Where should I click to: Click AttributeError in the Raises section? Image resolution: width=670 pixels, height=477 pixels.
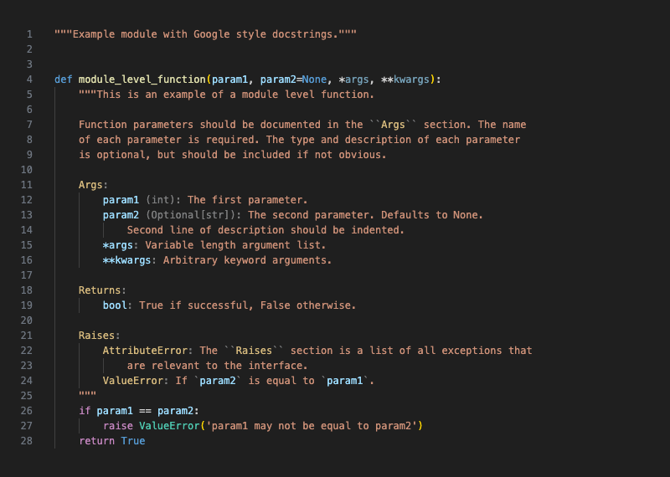pos(145,351)
